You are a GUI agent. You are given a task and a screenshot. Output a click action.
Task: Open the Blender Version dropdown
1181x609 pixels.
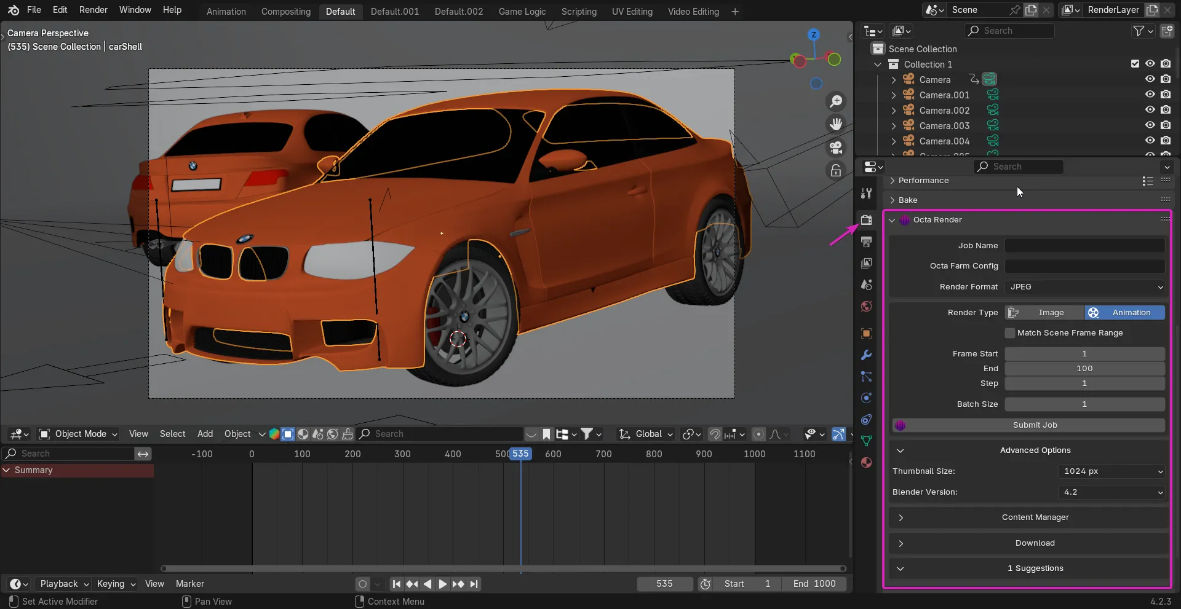1112,492
